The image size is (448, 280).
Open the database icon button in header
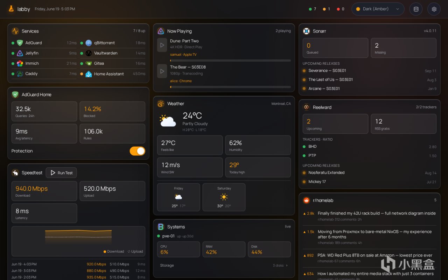click(416, 9)
